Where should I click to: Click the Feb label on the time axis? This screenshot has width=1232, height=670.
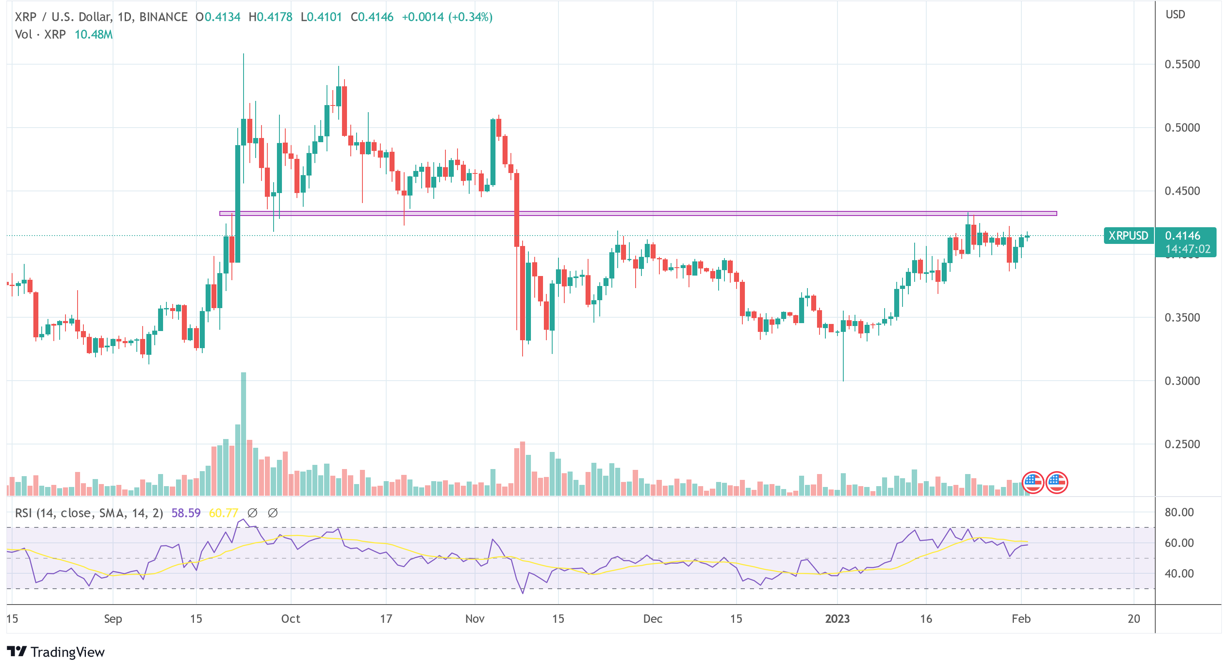pyautogui.click(x=1021, y=619)
